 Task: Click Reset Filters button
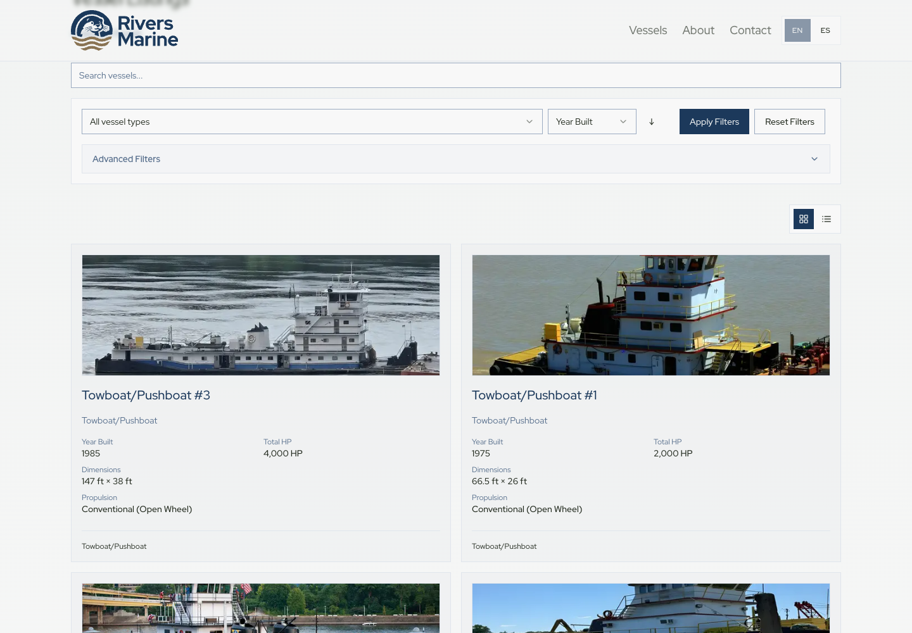pos(790,122)
